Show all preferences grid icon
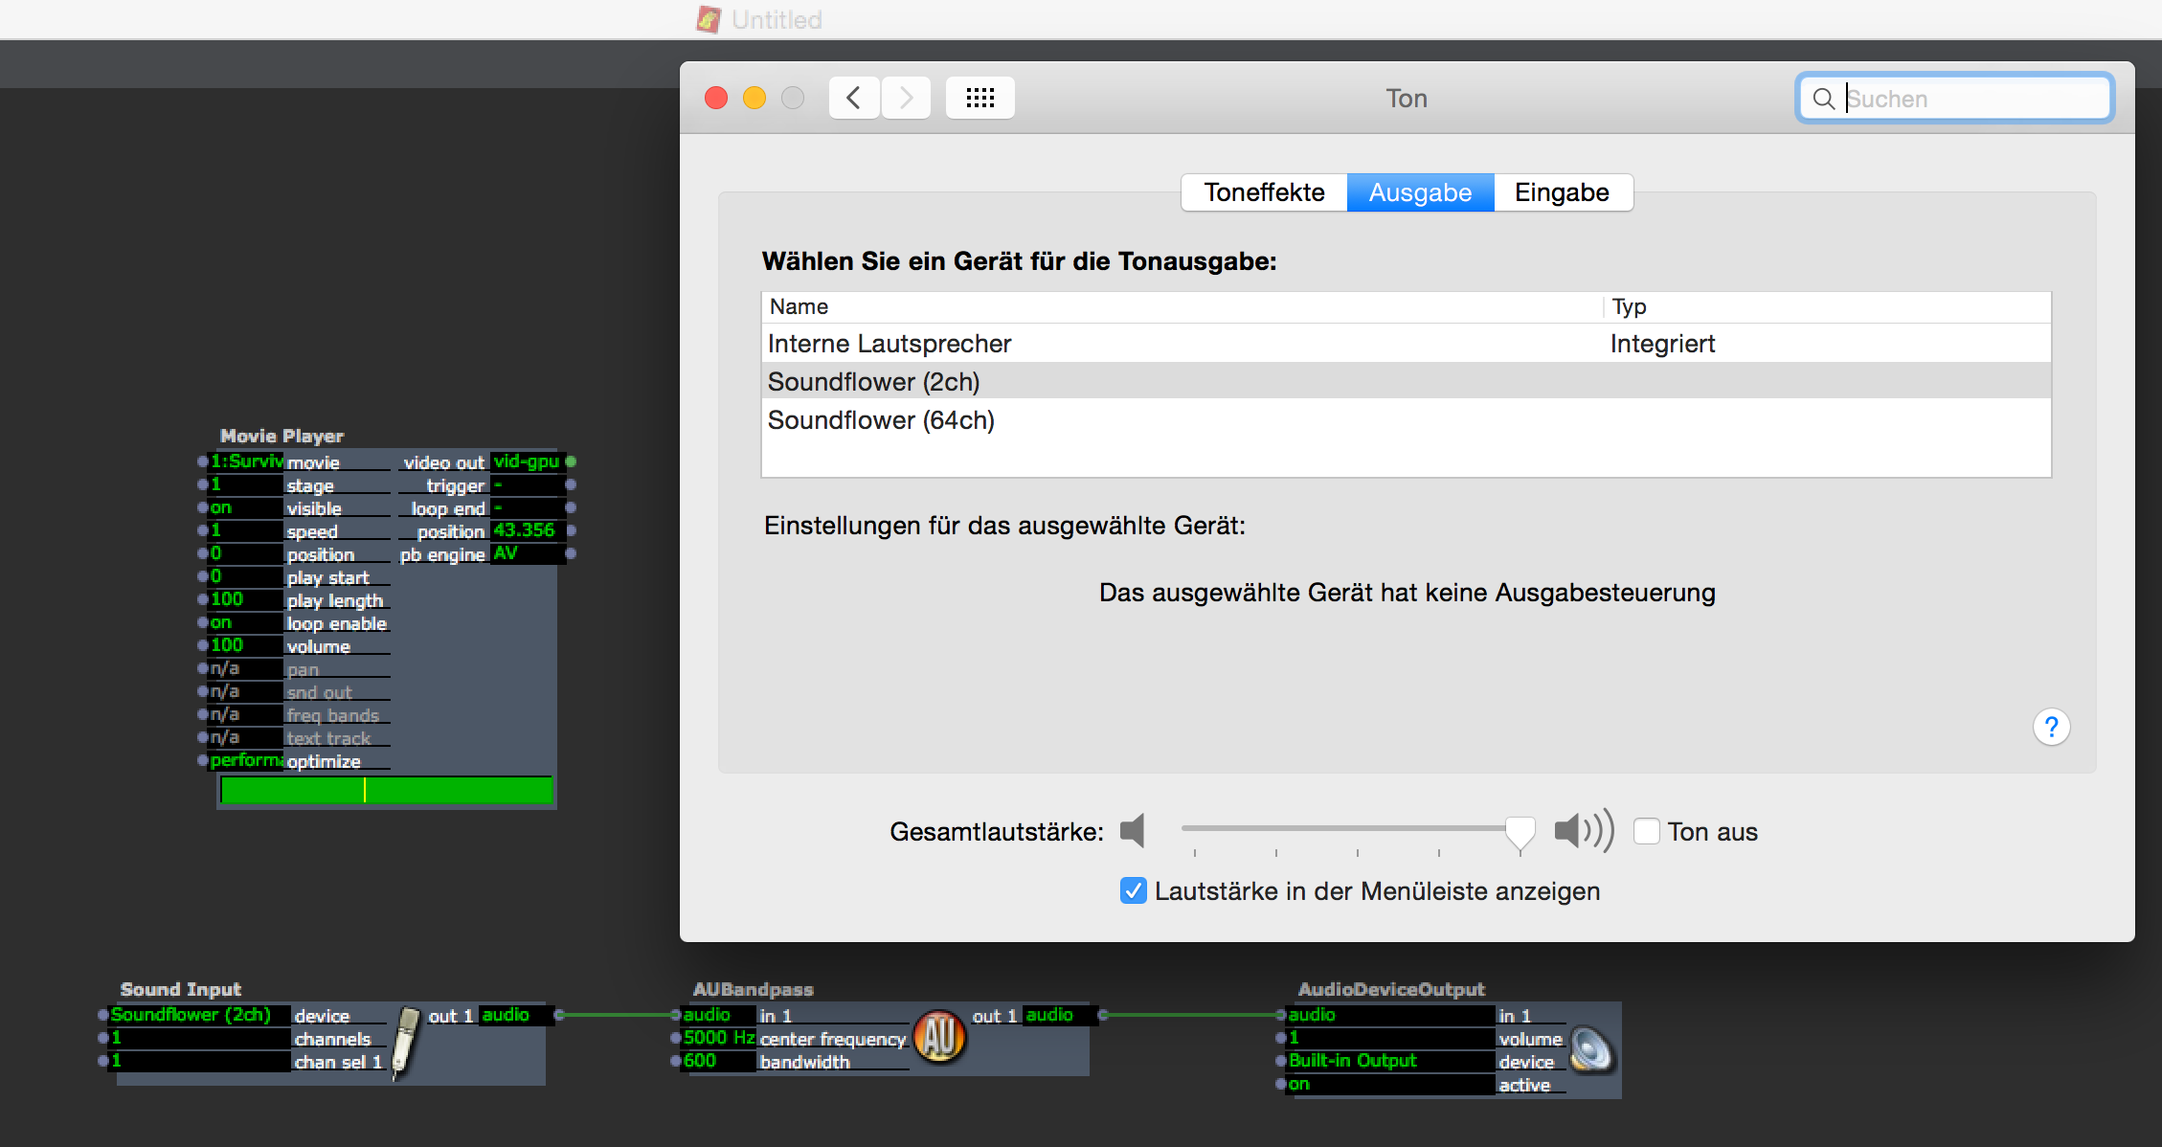 pos(980,98)
